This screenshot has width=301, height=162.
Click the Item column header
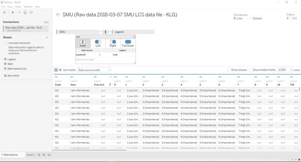point(73,85)
